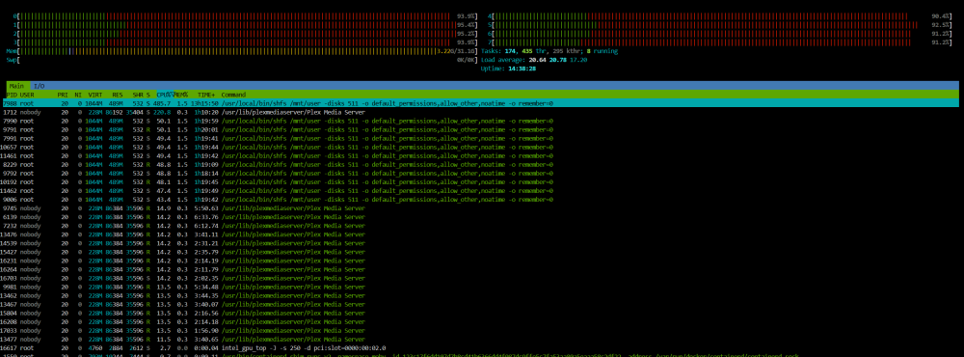
Task: Click the CPU 0 usage meter bar
Action: (x=246, y=16)
